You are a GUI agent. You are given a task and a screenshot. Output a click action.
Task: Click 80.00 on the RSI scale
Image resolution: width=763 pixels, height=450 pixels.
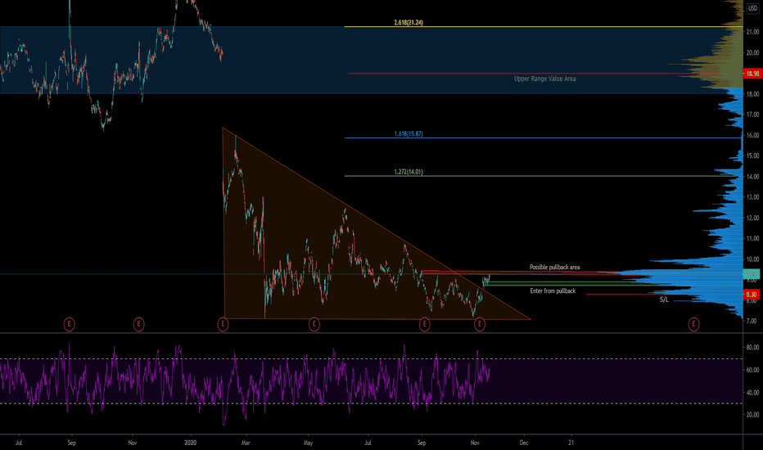[753, 348]
